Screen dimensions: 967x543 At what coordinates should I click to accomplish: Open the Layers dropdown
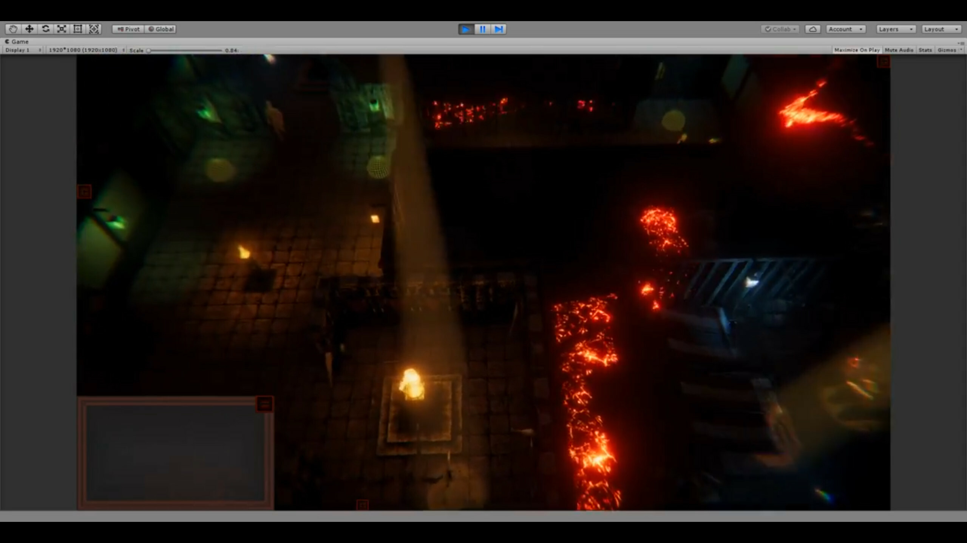pos(896,29)
